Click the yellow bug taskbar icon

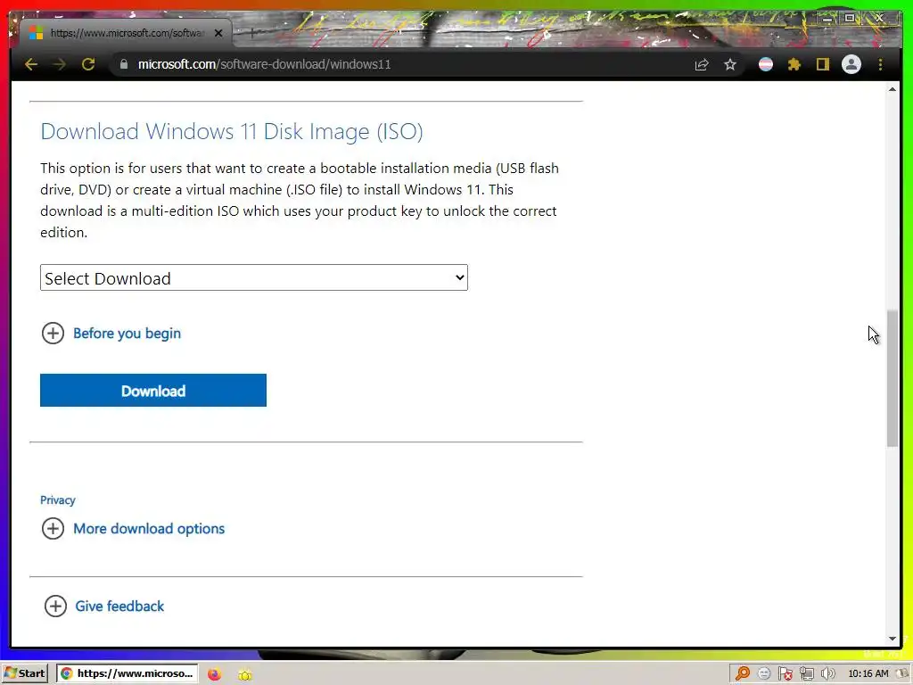[245, 674]
